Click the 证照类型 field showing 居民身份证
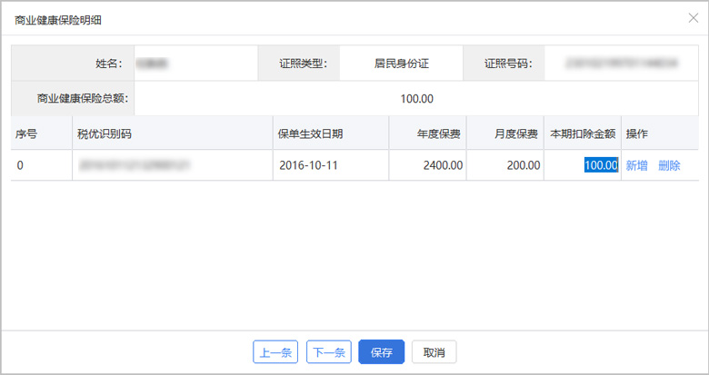The image size is (709, 375). [x=401, y=64]
